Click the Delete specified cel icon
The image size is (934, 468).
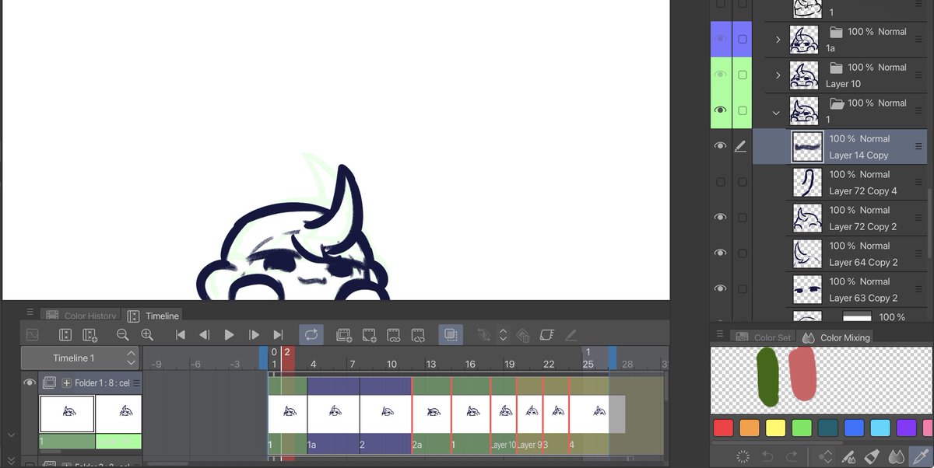pos(418,335)
